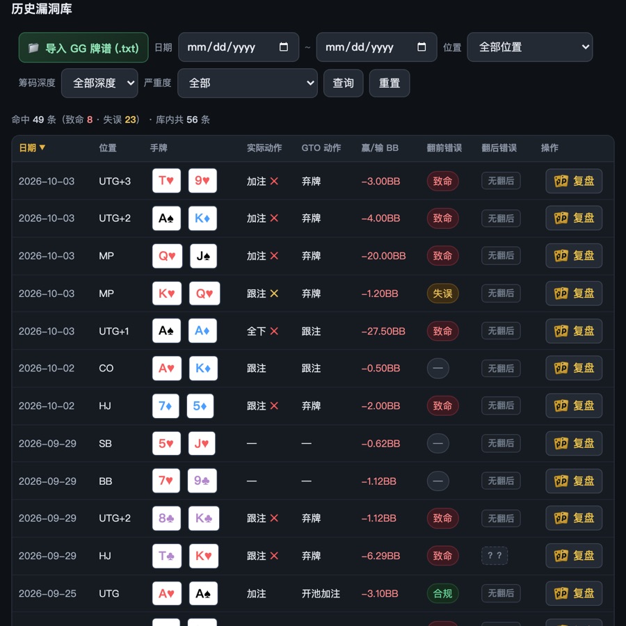The width and height of the screenshot is (626, 626).
Task: Click the 历史漏洞库 page title
Action: coord(42,8)
